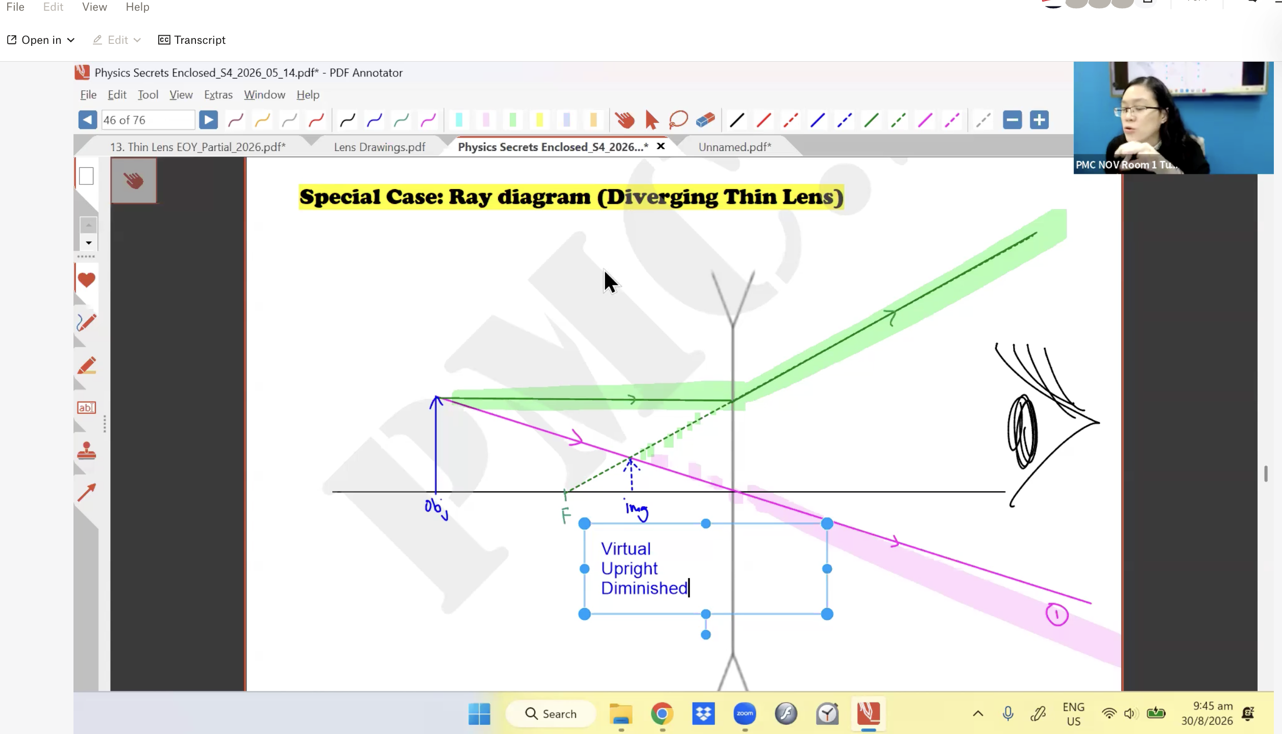
Task: Pick the dashed magenta line tool
Action: pyautogui.click(x=952, y=120)
